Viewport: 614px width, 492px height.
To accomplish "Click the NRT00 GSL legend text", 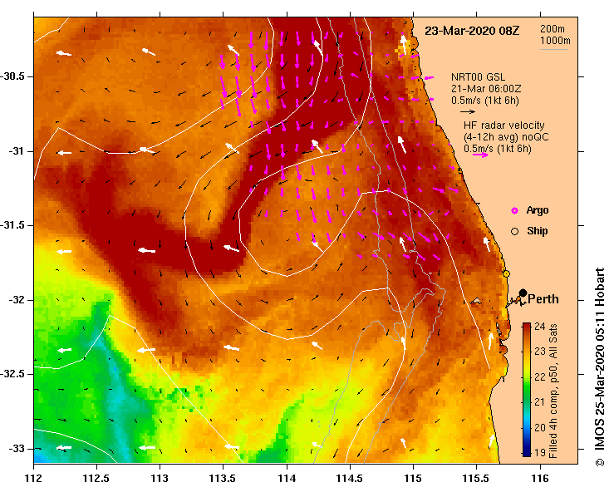I will pyautogui.click(x=478, y=77).
